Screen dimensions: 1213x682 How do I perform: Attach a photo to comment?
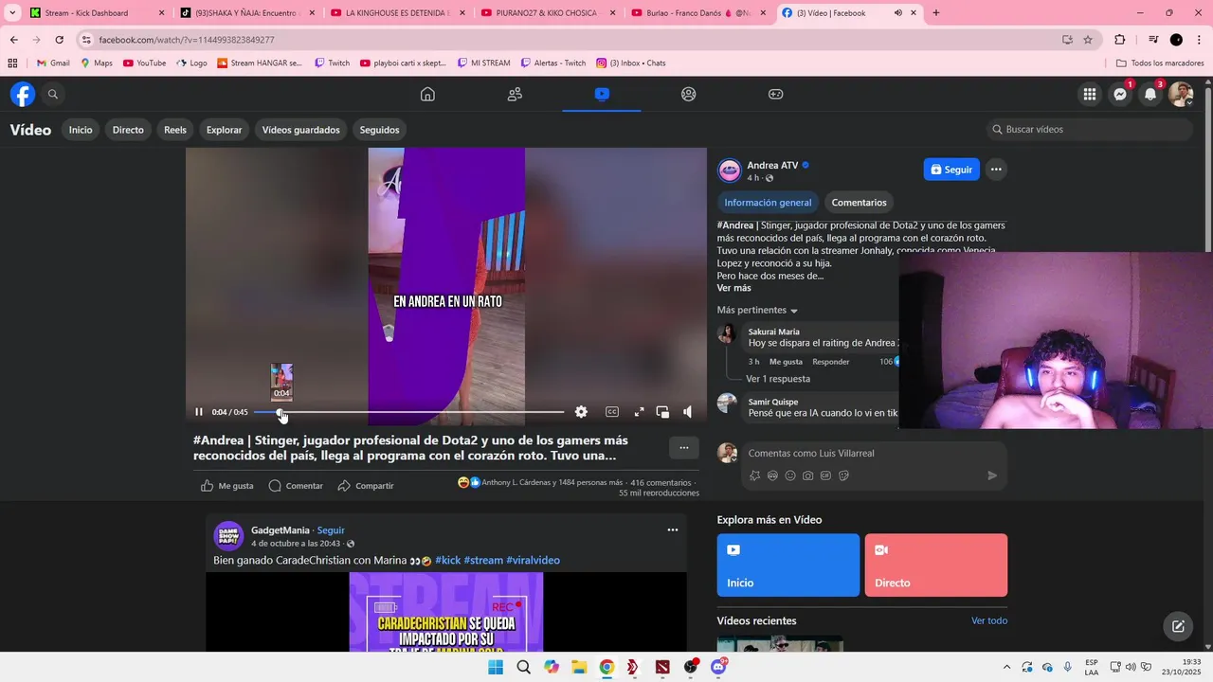tap(807, 476)
